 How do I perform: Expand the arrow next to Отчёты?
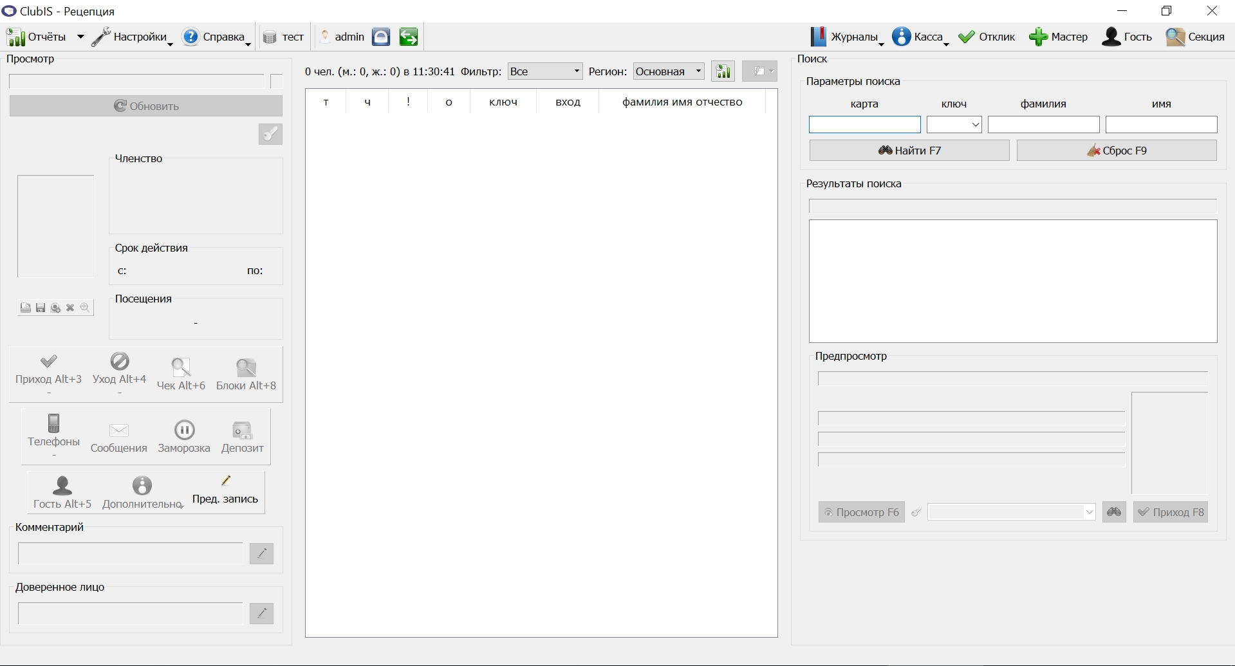point(80,37)
